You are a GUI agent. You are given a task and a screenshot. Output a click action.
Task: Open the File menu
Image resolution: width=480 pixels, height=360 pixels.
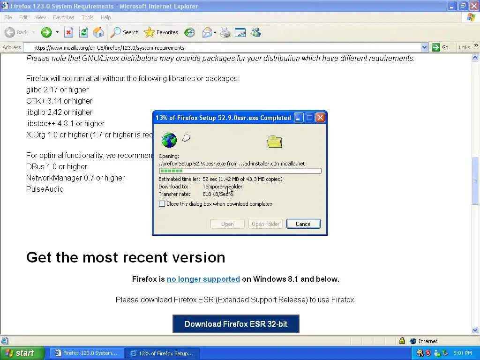pos(8,17)
